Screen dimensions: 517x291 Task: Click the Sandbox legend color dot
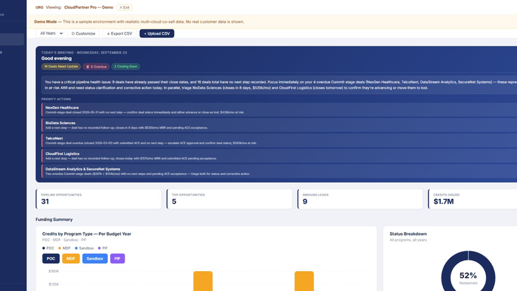76,248
